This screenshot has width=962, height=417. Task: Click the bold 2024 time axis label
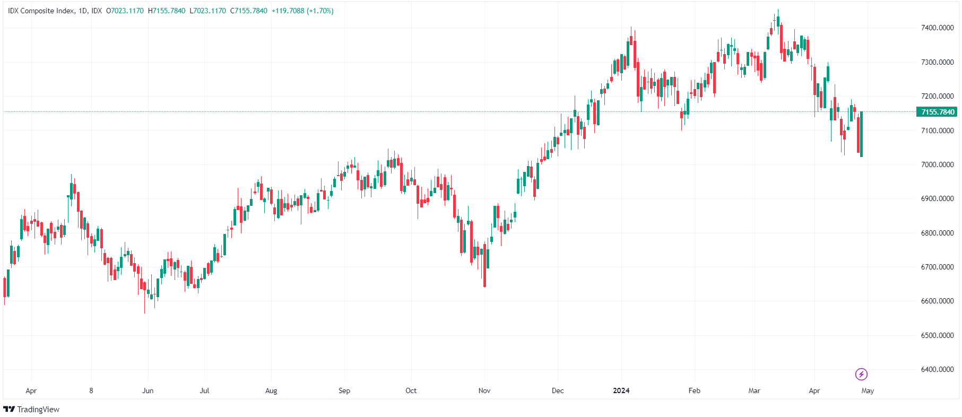coord(621,390)
